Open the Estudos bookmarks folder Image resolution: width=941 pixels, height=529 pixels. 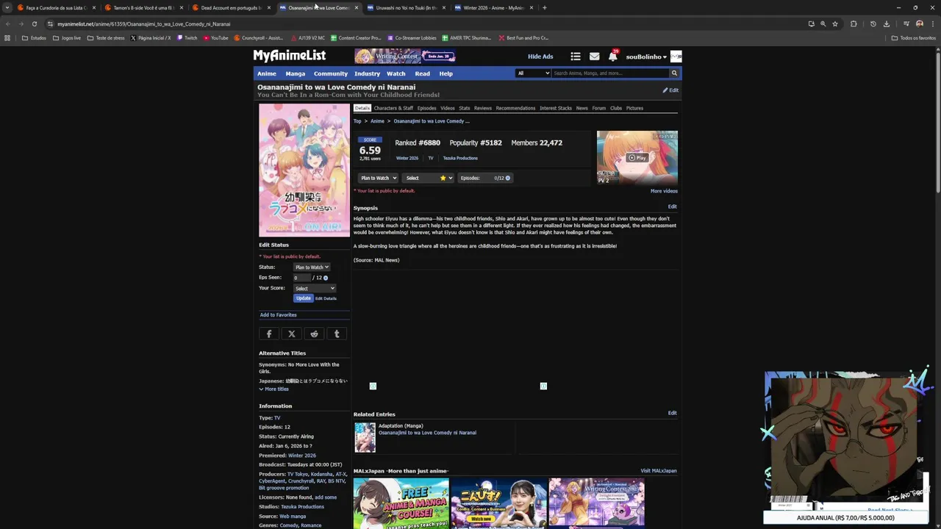[34, 37]
